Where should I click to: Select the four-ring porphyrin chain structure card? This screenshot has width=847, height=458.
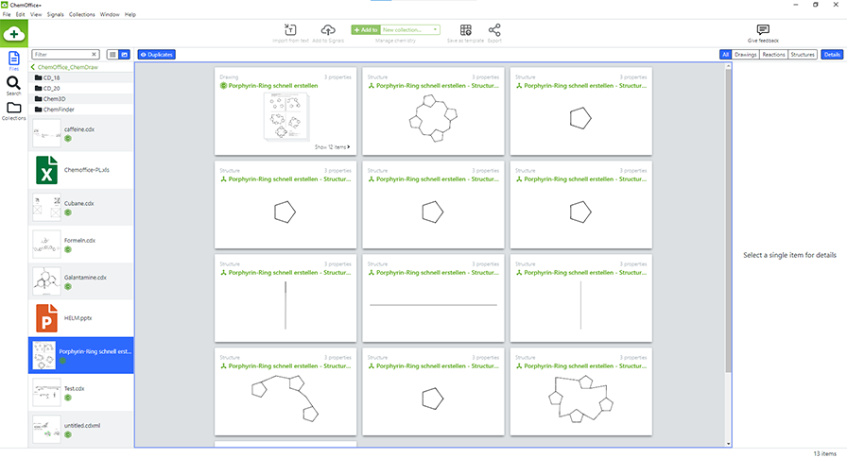click(x=433, y=111)
